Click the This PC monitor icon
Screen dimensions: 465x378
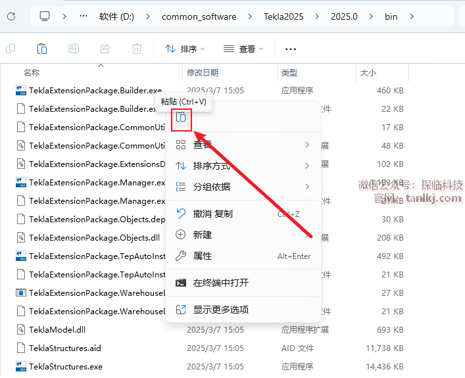click(45, 16)
